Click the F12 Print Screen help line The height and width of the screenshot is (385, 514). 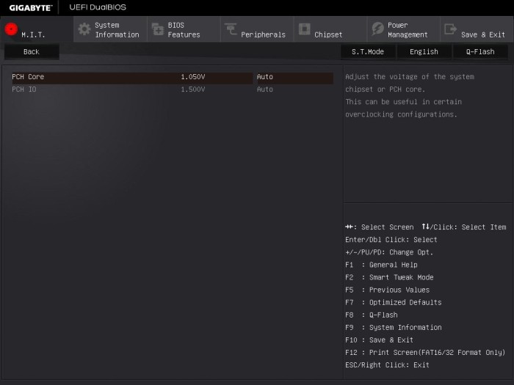coord(425,353)
